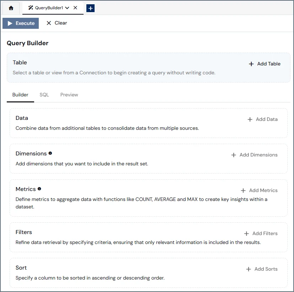
Task: Switch to the Preview tab
Action: click(69, 95)
